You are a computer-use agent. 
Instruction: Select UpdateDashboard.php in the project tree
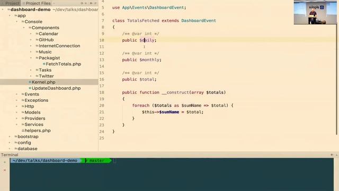(x=56, y=88)
